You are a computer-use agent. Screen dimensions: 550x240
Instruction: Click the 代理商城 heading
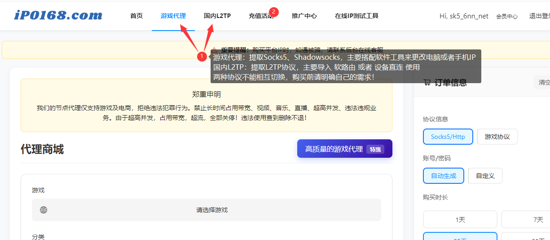pos(42,149)
